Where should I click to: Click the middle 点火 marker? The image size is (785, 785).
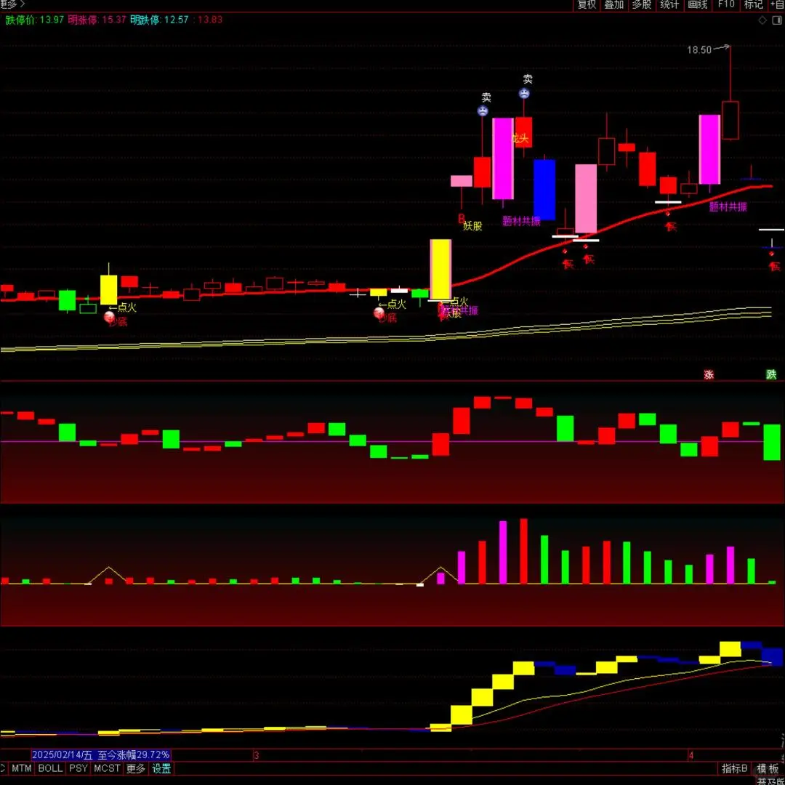pyautogui.click(x=392, y=304)
